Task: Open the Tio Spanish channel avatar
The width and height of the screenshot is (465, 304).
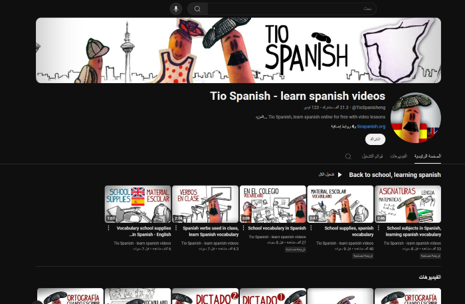Action: pyautogui.click(x=415, y=118)
